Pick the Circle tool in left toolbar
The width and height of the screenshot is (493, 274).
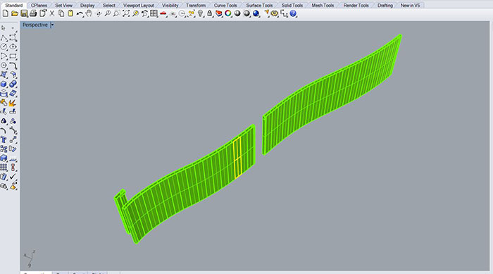4,47
